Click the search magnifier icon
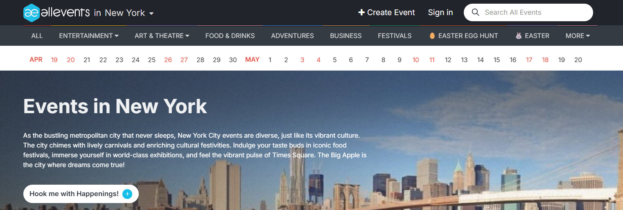The image size is (623, 210). 475,12
